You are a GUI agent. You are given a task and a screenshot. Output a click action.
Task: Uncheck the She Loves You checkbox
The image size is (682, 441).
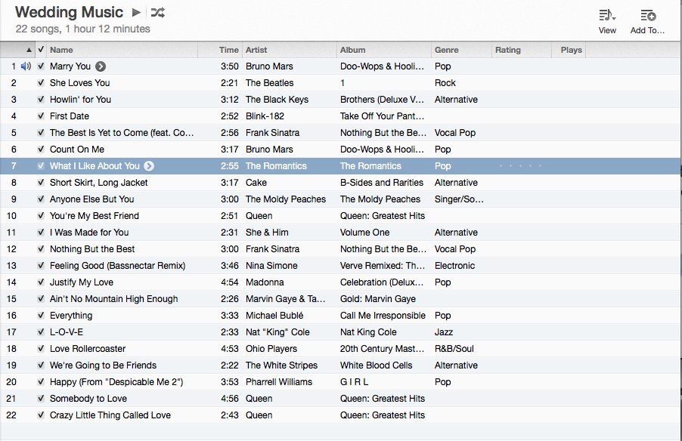pyautogui.click(x=41, y=83)
